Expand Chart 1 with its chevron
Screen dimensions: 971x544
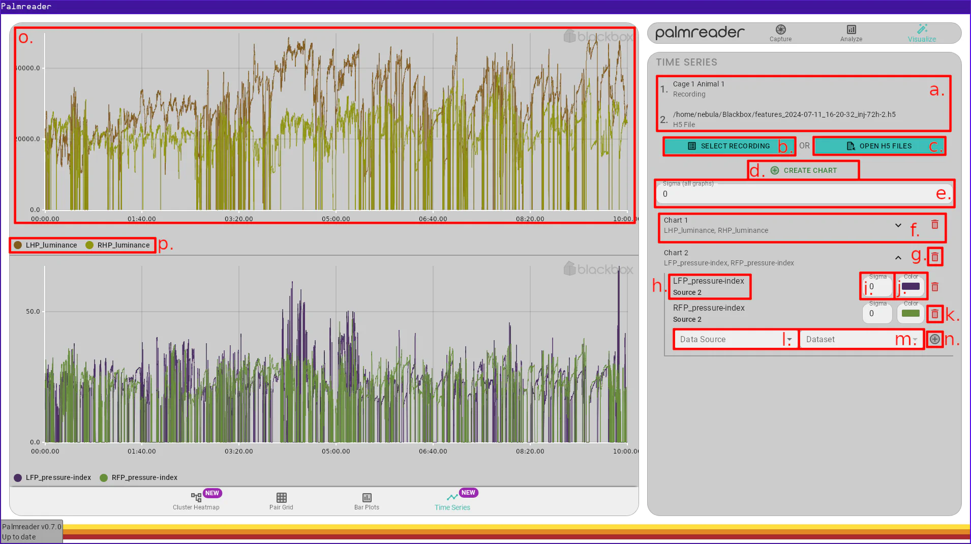pyautogui.click(x=898, y=225)
